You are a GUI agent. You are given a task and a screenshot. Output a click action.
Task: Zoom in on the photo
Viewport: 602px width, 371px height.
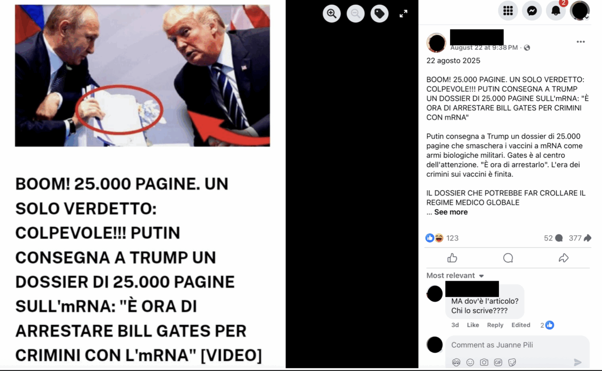click(332, 14)
